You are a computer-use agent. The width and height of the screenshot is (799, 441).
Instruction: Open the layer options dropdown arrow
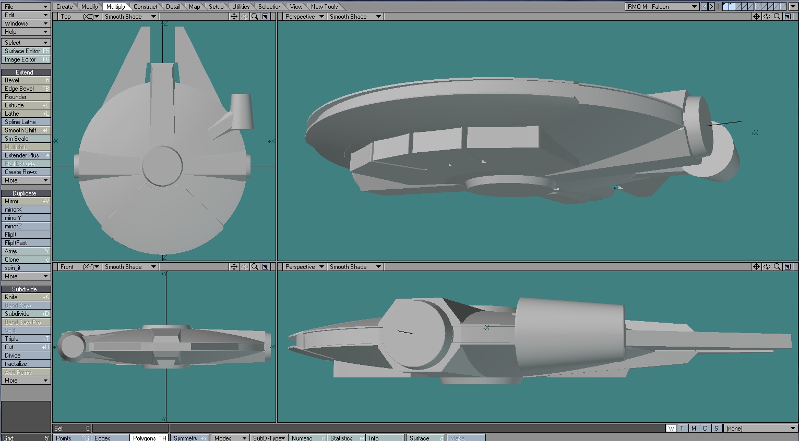point(793,7)
